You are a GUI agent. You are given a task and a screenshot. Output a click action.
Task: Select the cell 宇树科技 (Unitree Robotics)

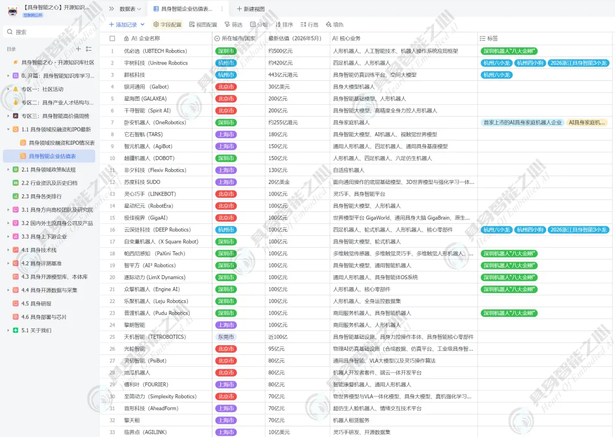(x=156, y=63)
